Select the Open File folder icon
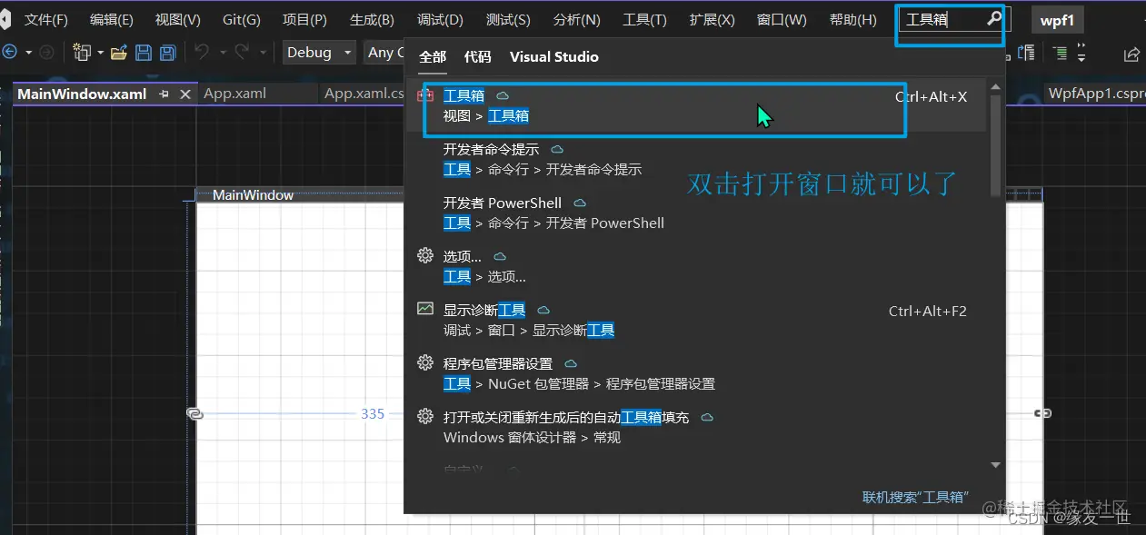1146x535 pixels. pyautogui.click(x=118, y=52)
